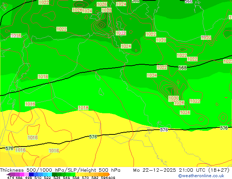Screen dimensions: 232x179
Task: Click the legend value 570
Action: click(x=85, y=178)
